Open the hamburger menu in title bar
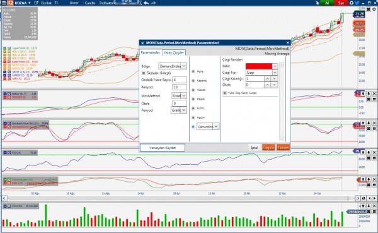378x233 pixels. (x=4, y=3)
